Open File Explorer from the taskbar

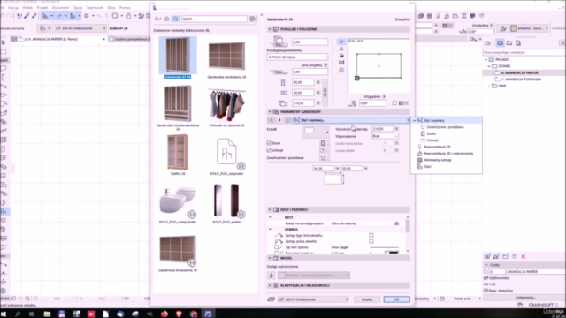click(47, 314)
